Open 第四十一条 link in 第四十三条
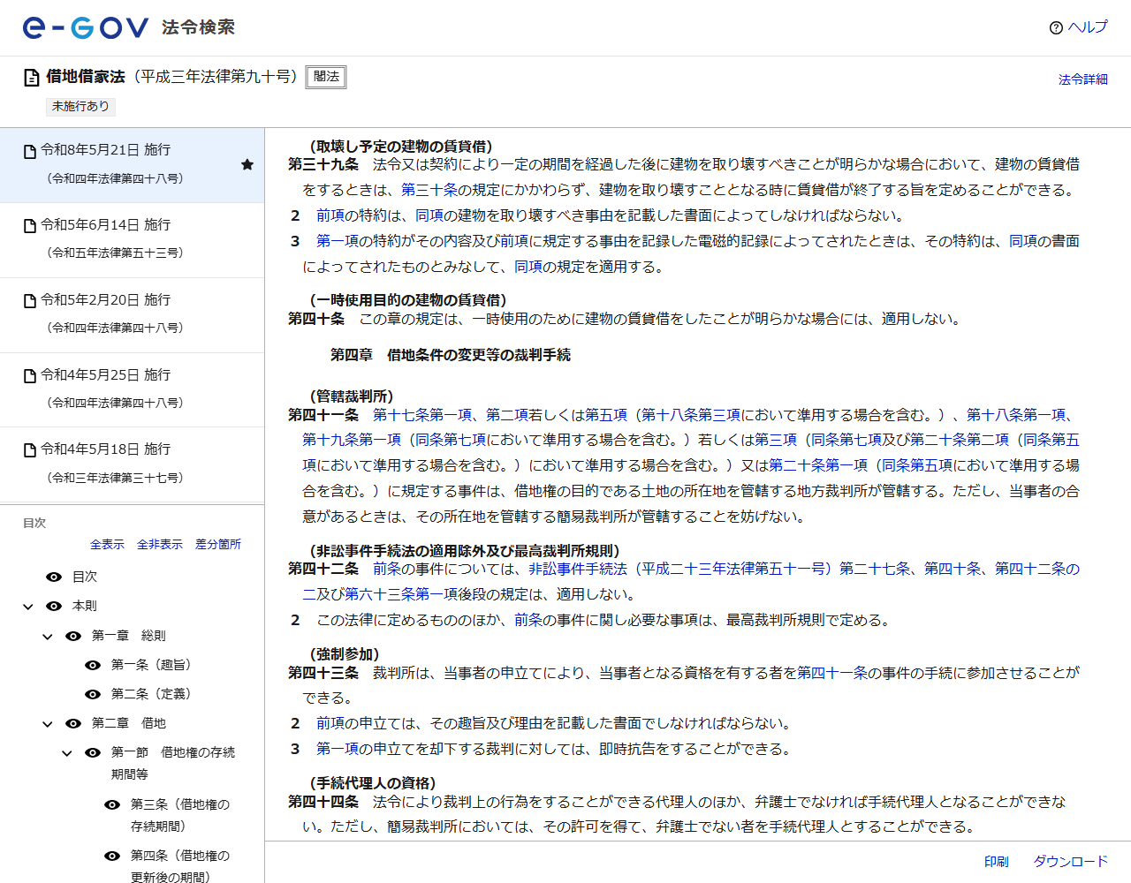The width and height of the screenshot is (1131, 883). [x=832, y=673]
